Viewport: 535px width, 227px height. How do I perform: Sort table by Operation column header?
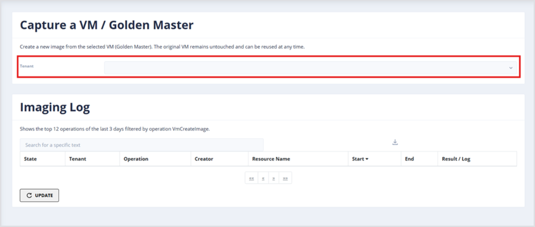pos(136,159)
